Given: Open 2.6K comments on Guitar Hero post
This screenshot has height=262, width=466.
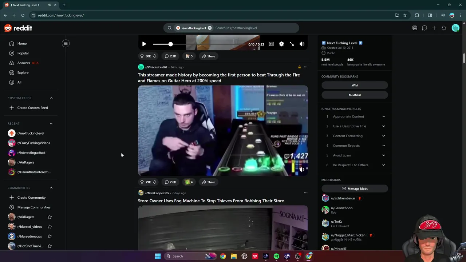Looking at the screenshot, I should click(x=170, y=182).
